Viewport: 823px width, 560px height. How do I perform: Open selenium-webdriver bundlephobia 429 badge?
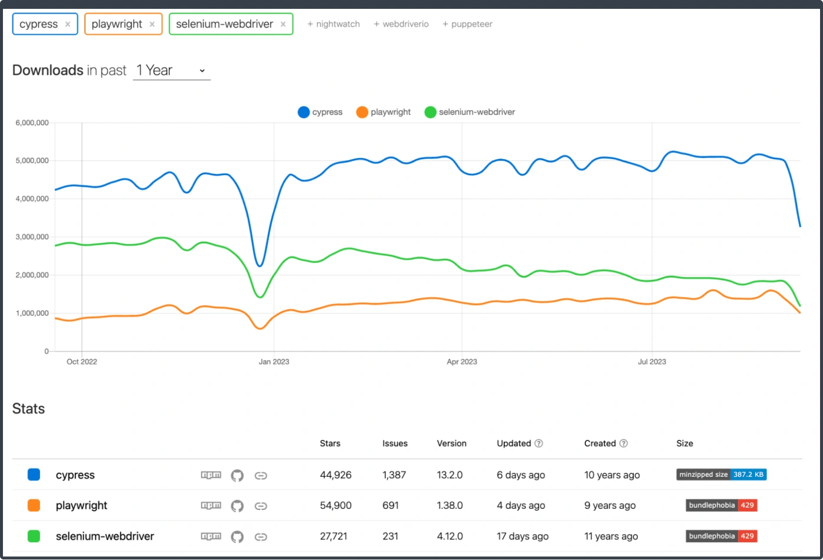(722, 536)
